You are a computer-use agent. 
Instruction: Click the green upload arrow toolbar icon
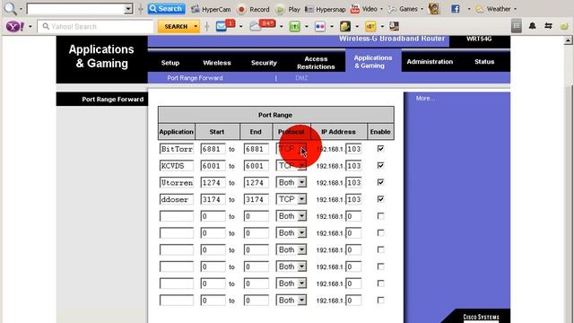click(x=295, y=26)
